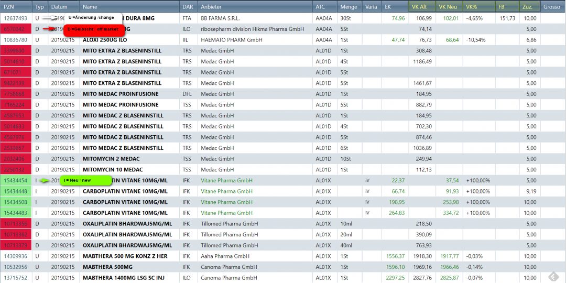Click the white 'U = Änderung / change' label
Viewport: 566px width, 283px height.
pos(93,18)
